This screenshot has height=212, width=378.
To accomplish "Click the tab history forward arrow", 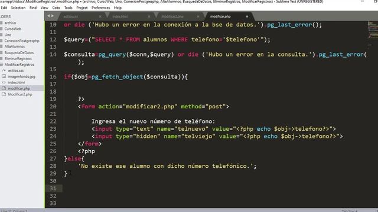I will point(53,16).
